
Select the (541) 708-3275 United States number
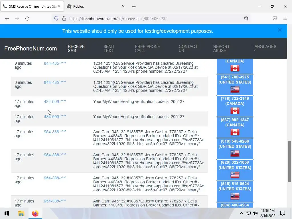coord(235,85)
